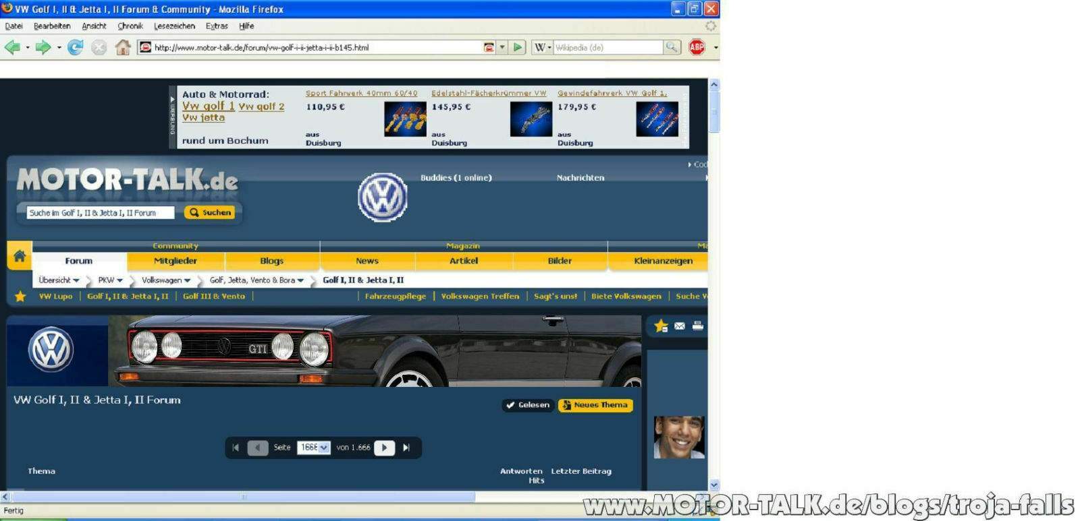The width and height of the screenshot is (1080, 521).
Task: Click the greyed stop loading icon
Action: pyautogui.click(x=99, y=47)
